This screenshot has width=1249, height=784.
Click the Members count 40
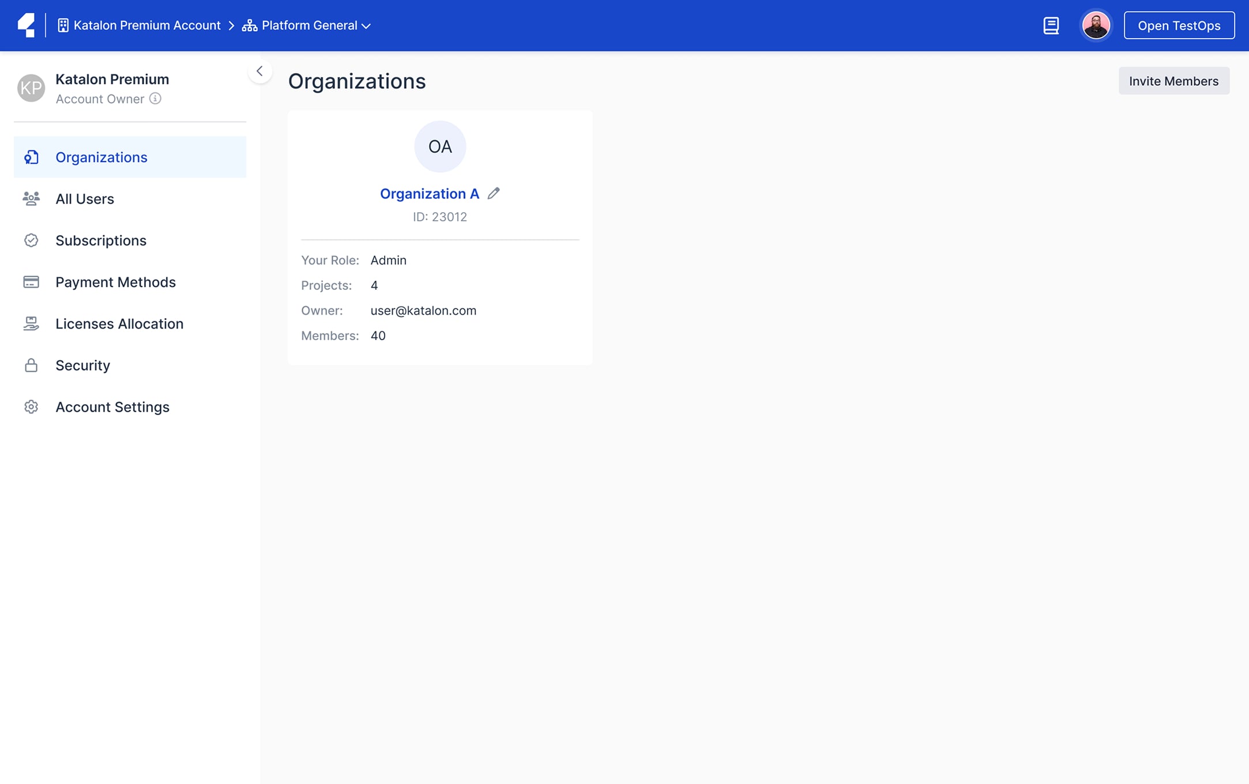click(x=378, y=336)
